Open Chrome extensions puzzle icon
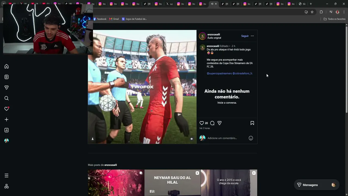Image resolution: width=348 pixels, height=196 pixels. coord(321,12)
